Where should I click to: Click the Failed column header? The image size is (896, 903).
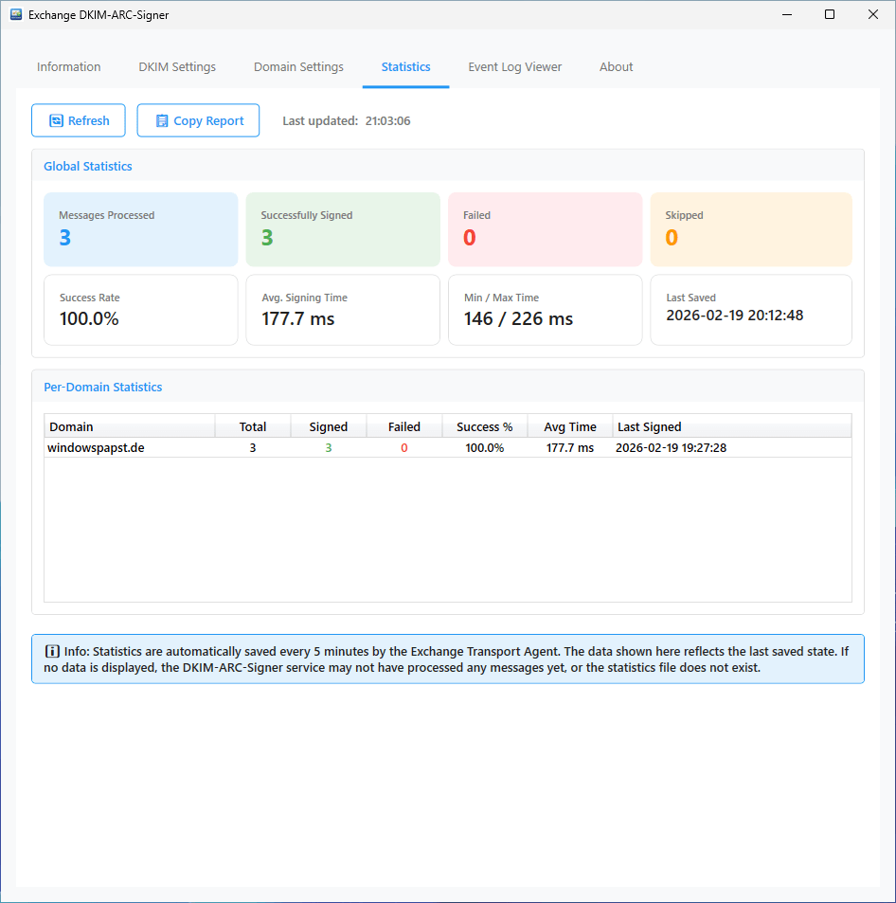pyautogui.click(x=404, y=426)
